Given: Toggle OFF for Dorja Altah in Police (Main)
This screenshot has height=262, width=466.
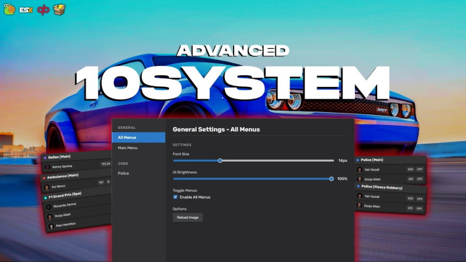Looking at the screenshot, I should click(420, 179).
